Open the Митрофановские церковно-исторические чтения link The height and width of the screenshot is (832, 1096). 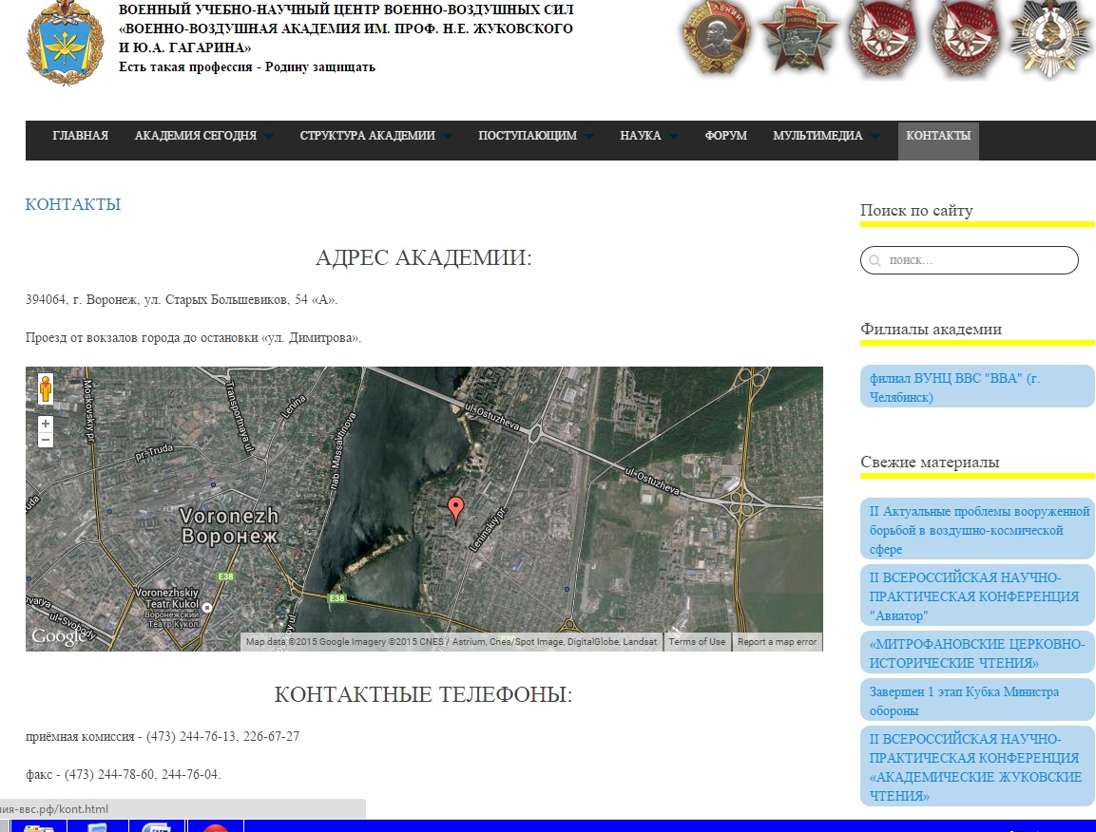[976, 652]
